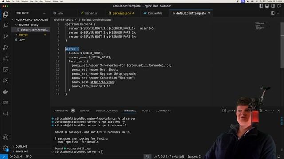Image resolution: width=284 pixels, height=159 pixels.
Task: Open Remote Explorer view
Action: click(5, 70)
